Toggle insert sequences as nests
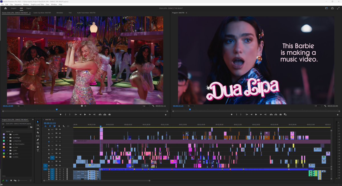Image resolution: width=342 pixels, height=186 pixels. (46, 126)
